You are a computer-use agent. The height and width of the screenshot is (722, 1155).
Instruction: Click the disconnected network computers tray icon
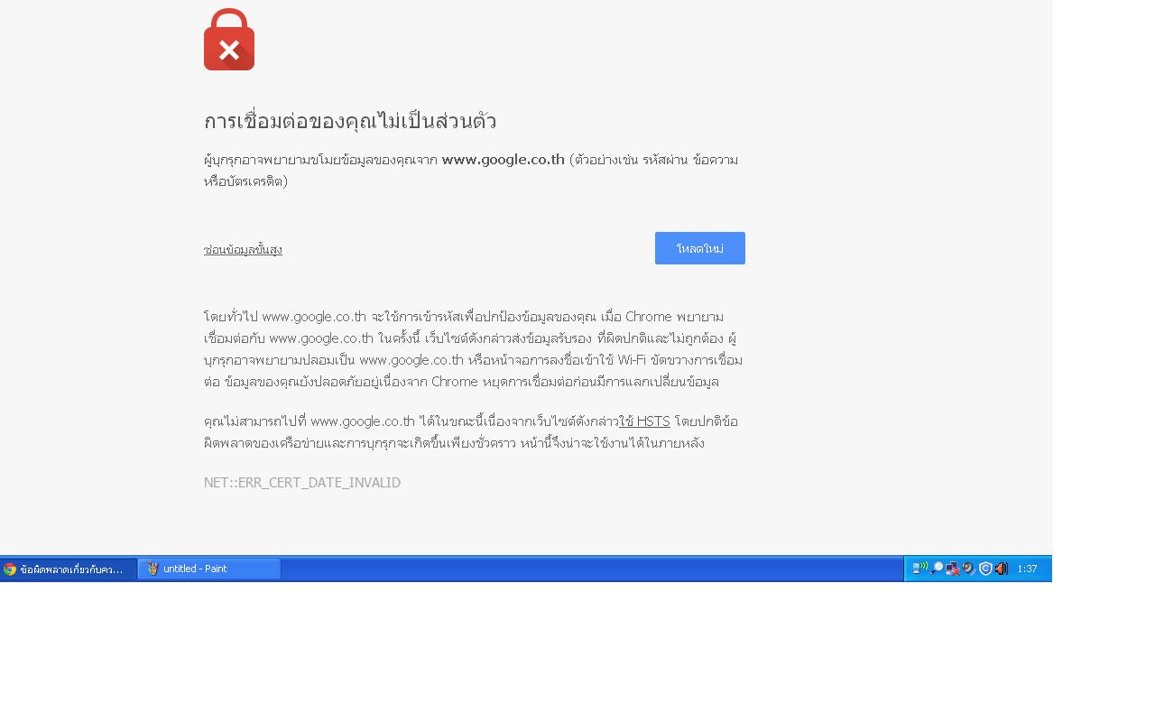pyautogui.click(x=953, y=569)
